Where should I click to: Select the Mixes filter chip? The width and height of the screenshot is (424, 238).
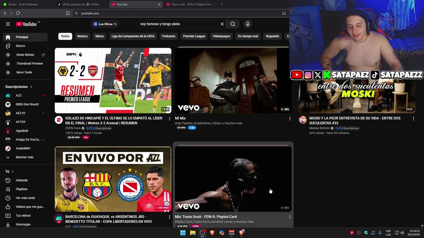100,36
